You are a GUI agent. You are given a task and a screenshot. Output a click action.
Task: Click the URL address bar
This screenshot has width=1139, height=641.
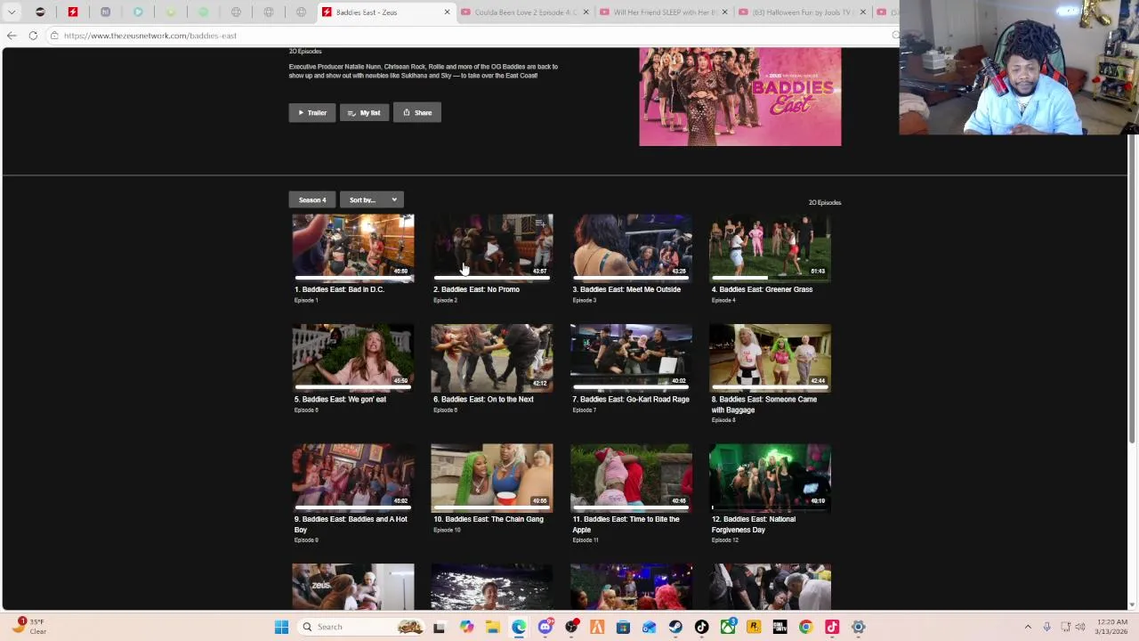pos(472,36)
